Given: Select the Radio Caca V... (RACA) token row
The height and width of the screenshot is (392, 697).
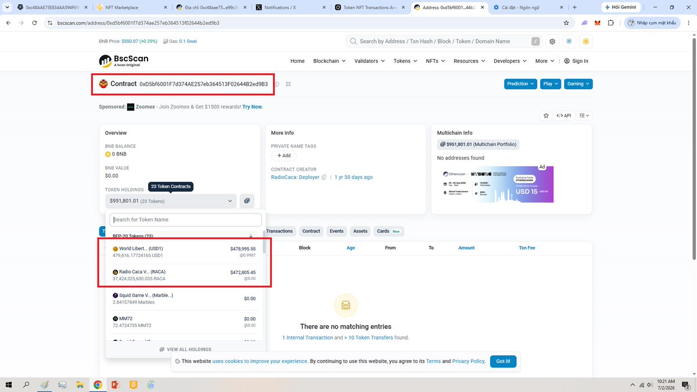Looking at the screenshot, I should pyautogui.click(x=184, y=275).
